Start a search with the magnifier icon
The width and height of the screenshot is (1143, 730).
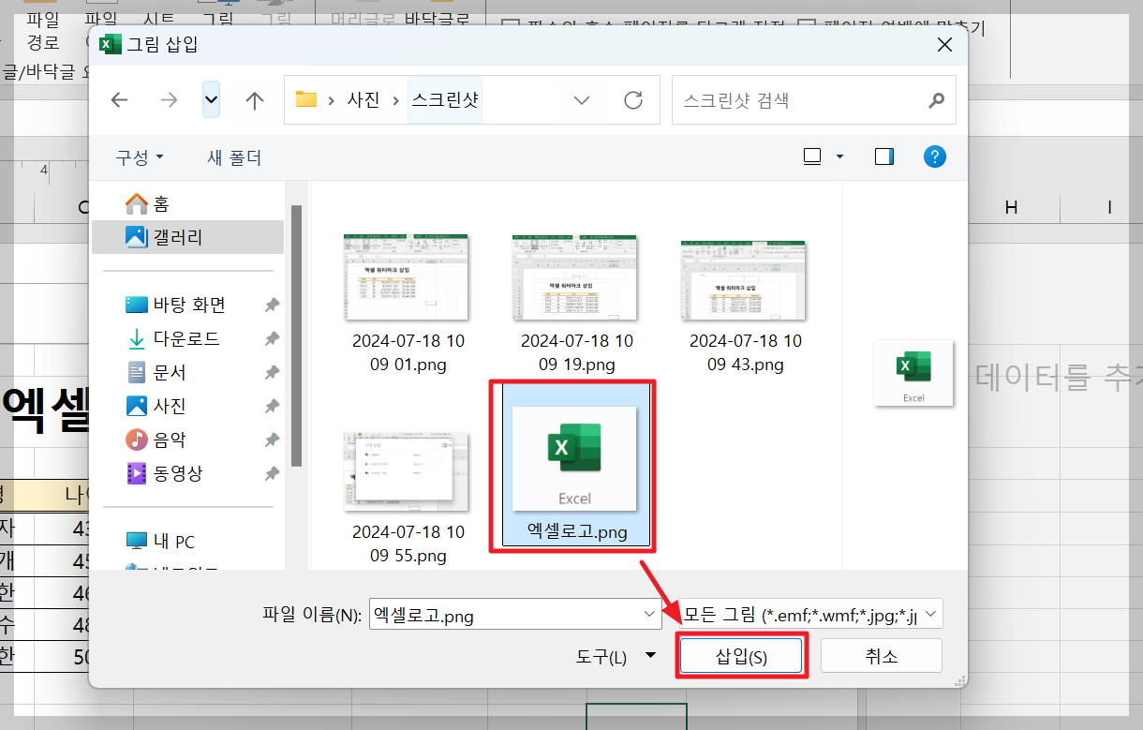point(936,100)
